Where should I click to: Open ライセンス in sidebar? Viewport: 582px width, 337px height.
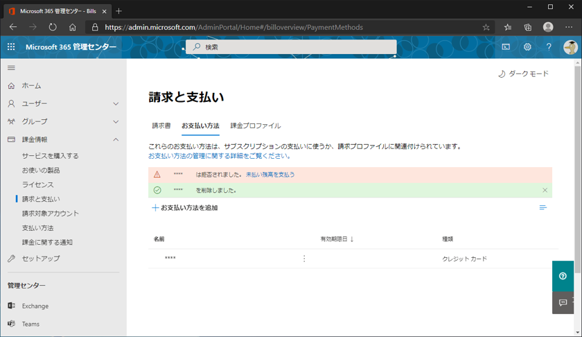[x=37, y=184]
